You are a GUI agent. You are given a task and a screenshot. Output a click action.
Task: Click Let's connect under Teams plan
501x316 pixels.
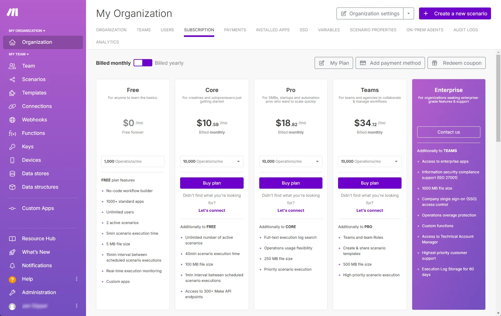[370, 211]
